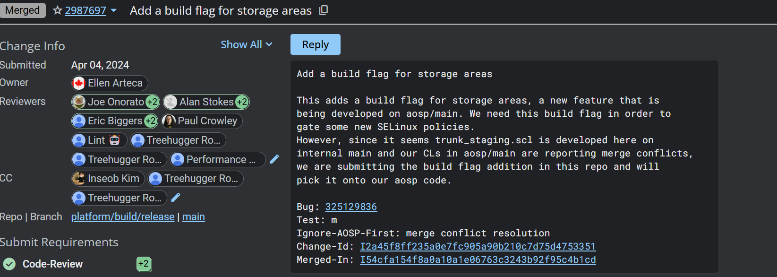Click the Merged status chip
Image resolution: width=777 pixels, height=277 pixels.
click(22, 10)
